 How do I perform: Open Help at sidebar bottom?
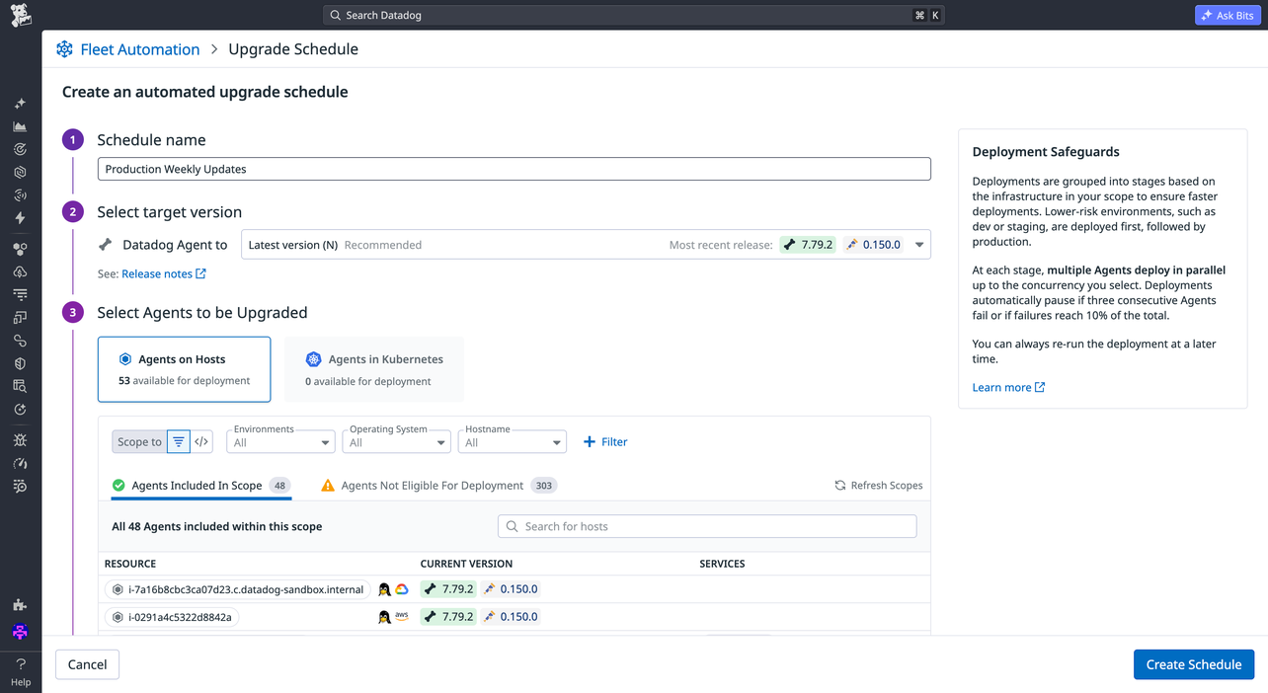tap(21, 672)
